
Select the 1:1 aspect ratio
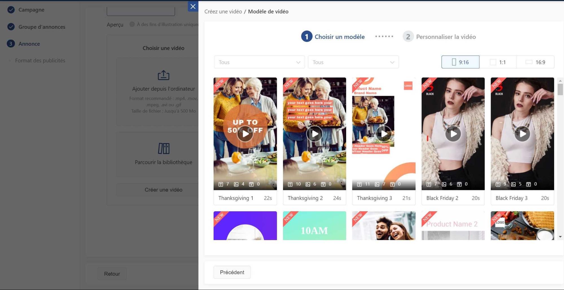coord(498,62)
